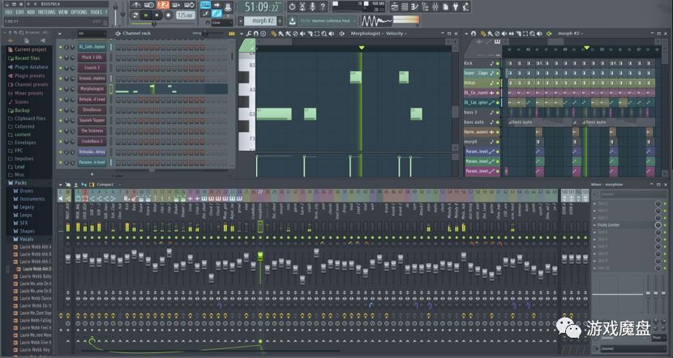Mute the DinoDocus channel LED
The height and width of the screenshot is (358, 673).
pyautogui.click(x=61, y=110)
